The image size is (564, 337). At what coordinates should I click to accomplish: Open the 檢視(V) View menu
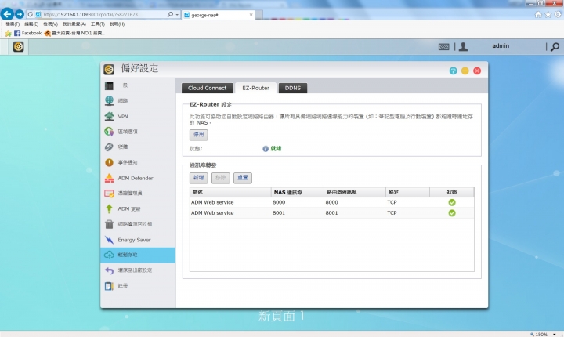coord(50,24)
